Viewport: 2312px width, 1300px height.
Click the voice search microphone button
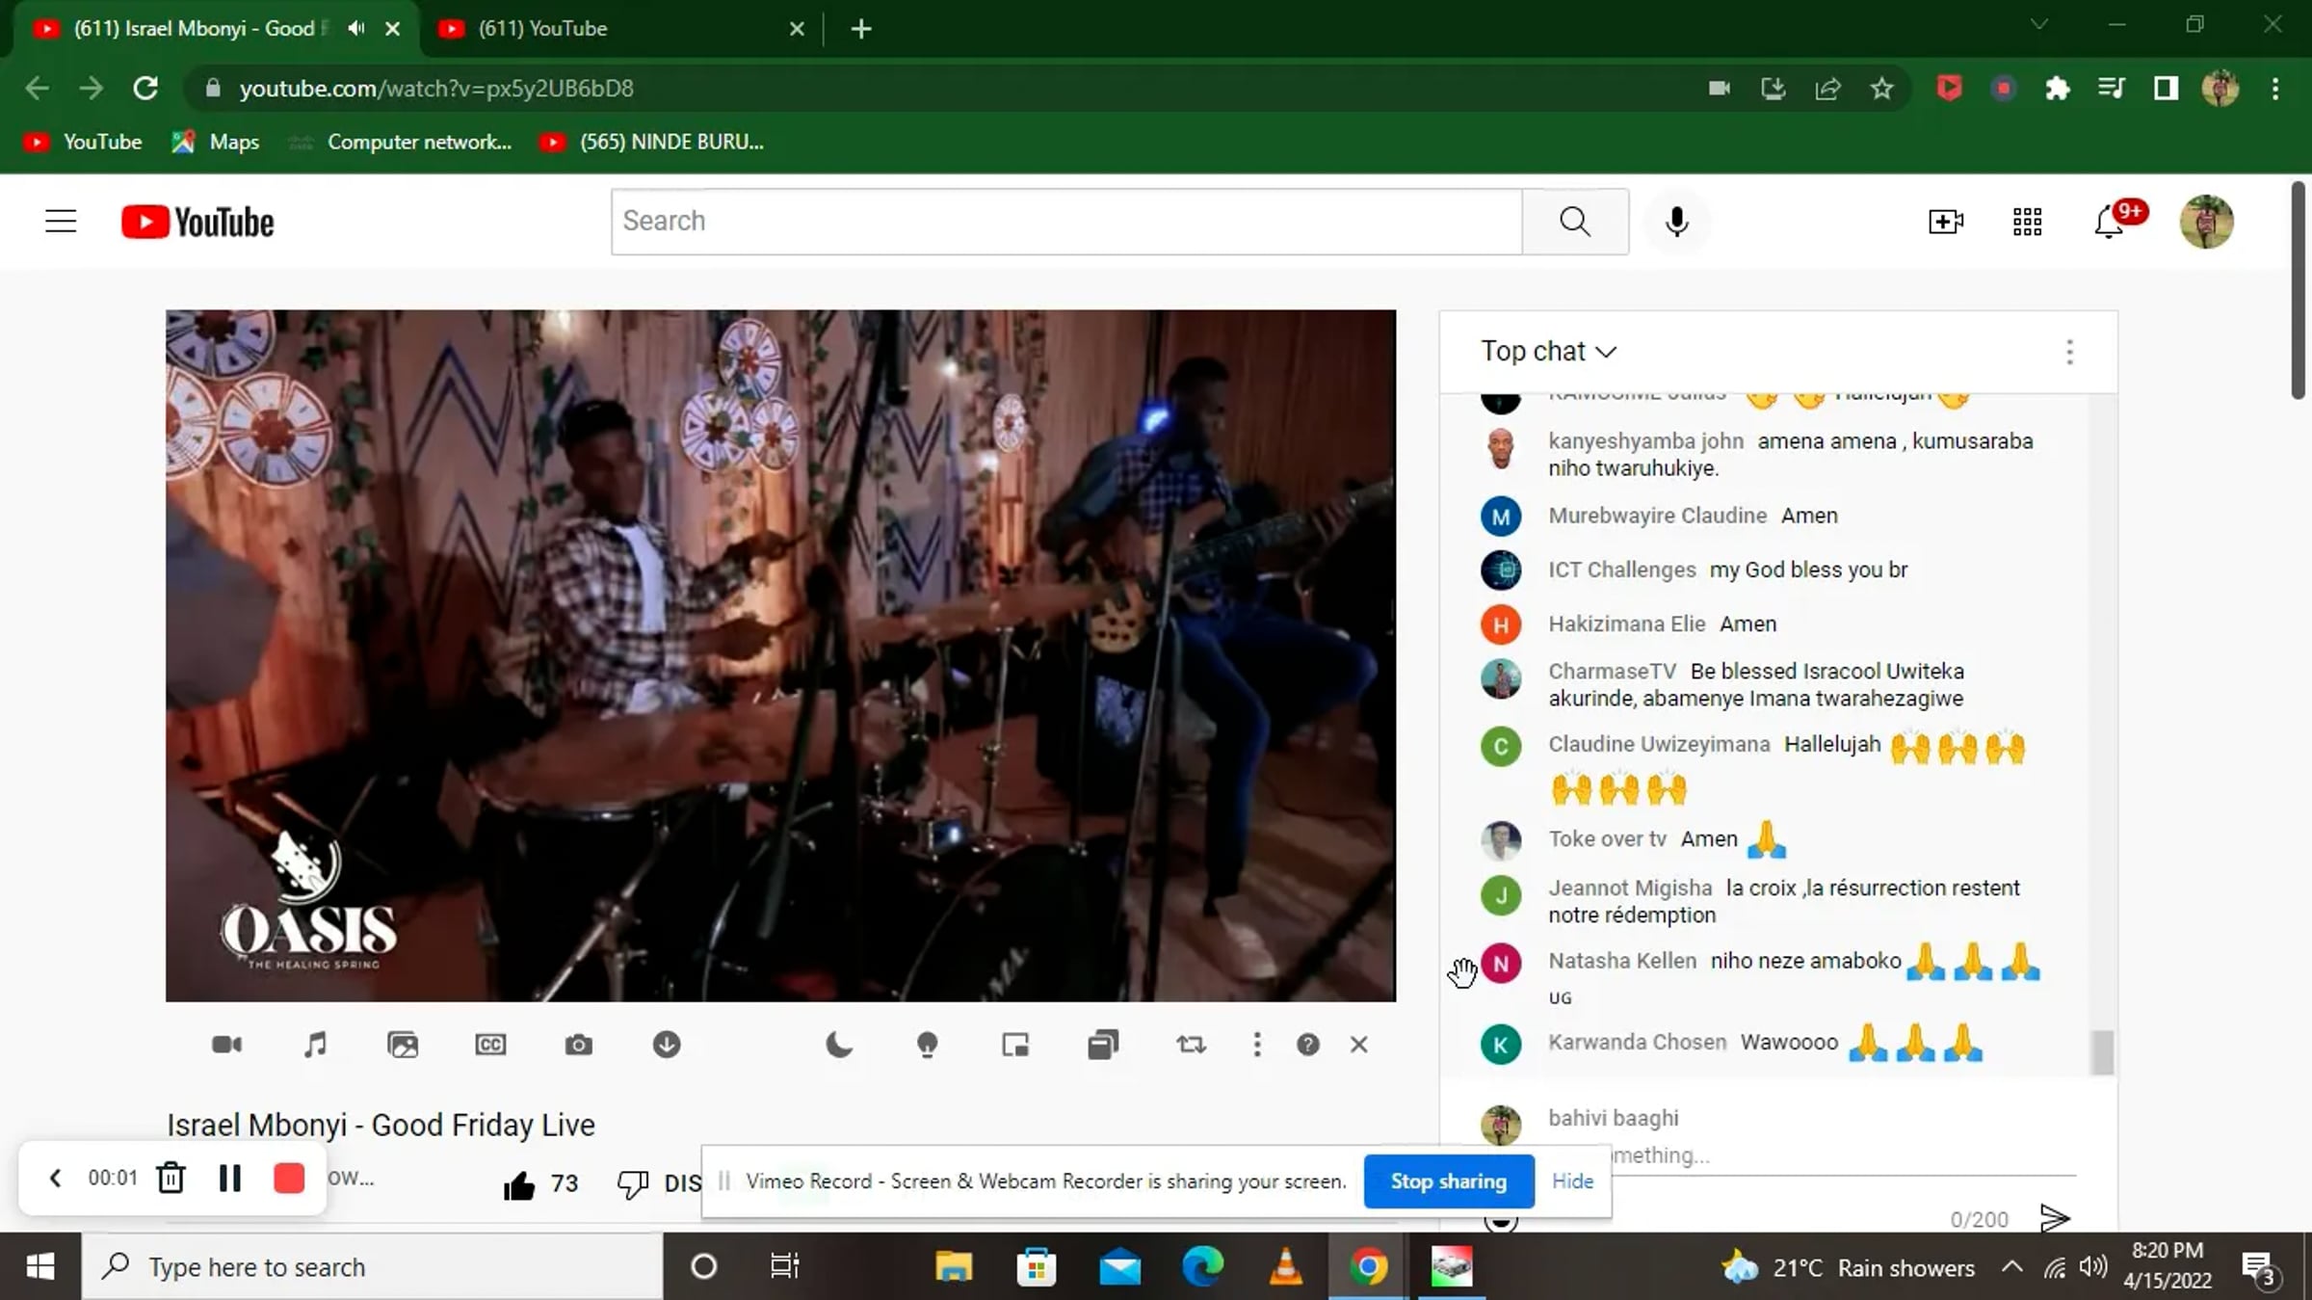click(x=1676, y=222)
